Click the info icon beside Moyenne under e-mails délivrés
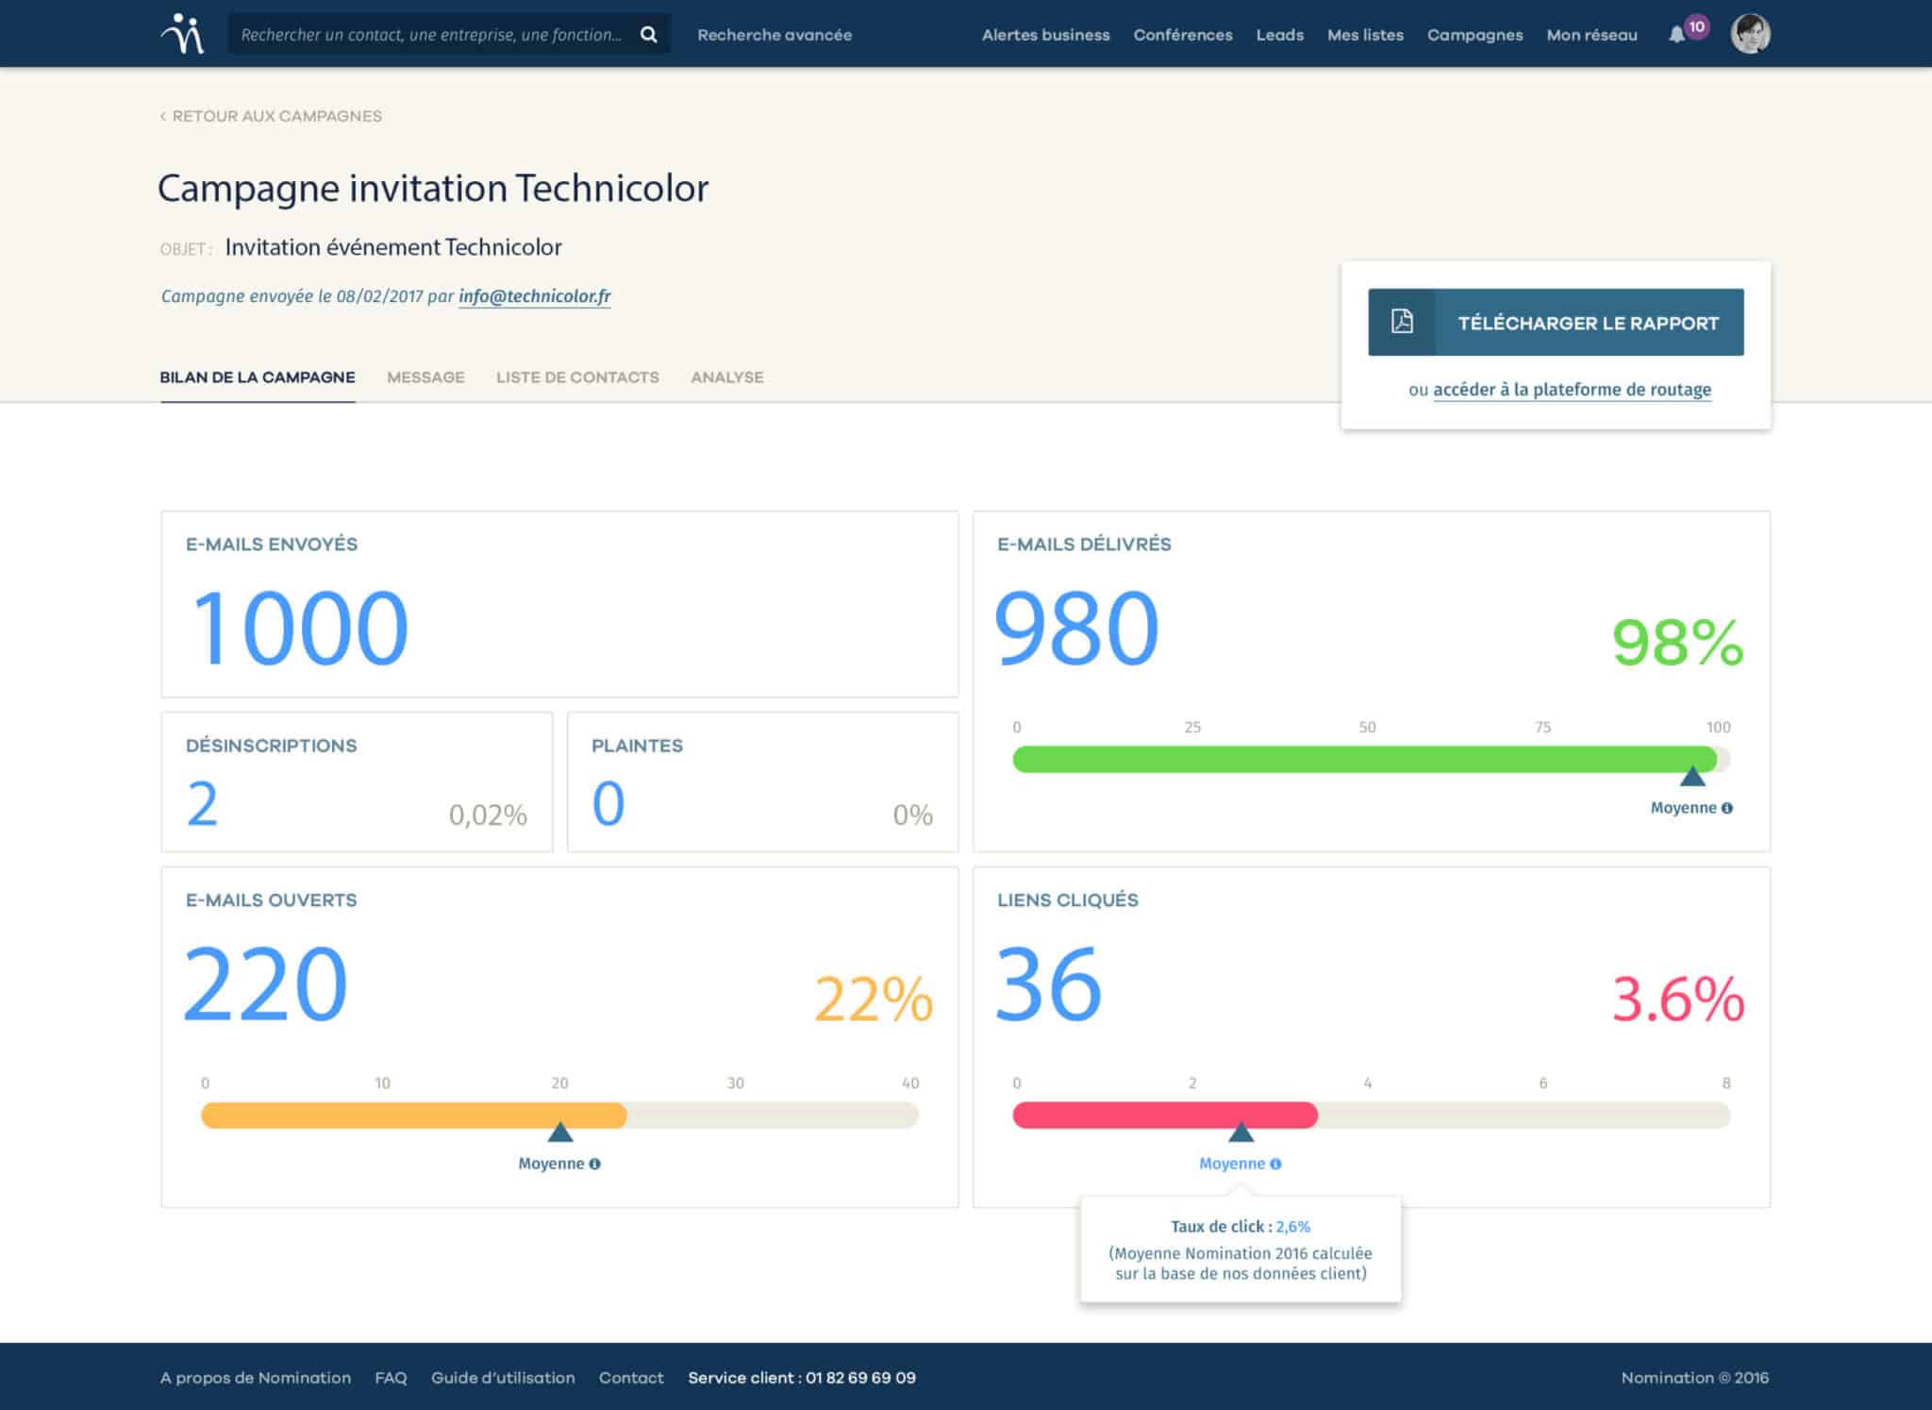This screenshot has width=1932, height=1410. point(1727,808)
